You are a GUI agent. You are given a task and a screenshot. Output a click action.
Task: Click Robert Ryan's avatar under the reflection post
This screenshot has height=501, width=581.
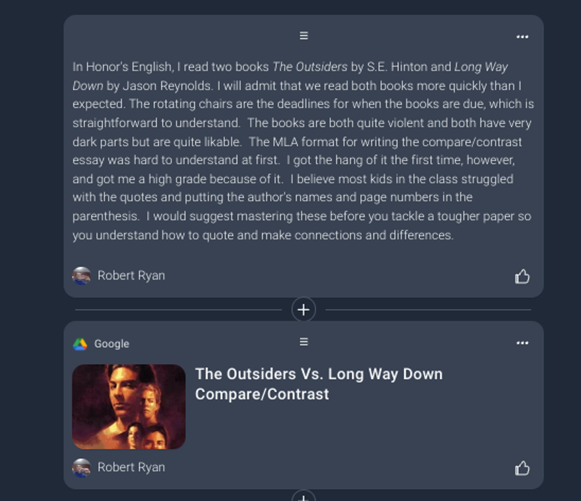point(81,275)
